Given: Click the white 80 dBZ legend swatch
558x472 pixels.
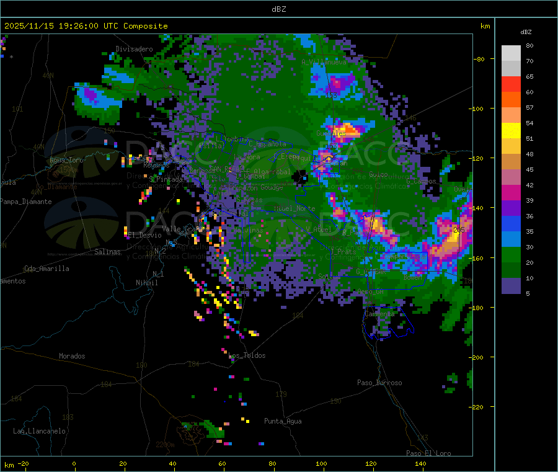Looking at the screenshot, I should pyautogui.click(x=511, y=53).
